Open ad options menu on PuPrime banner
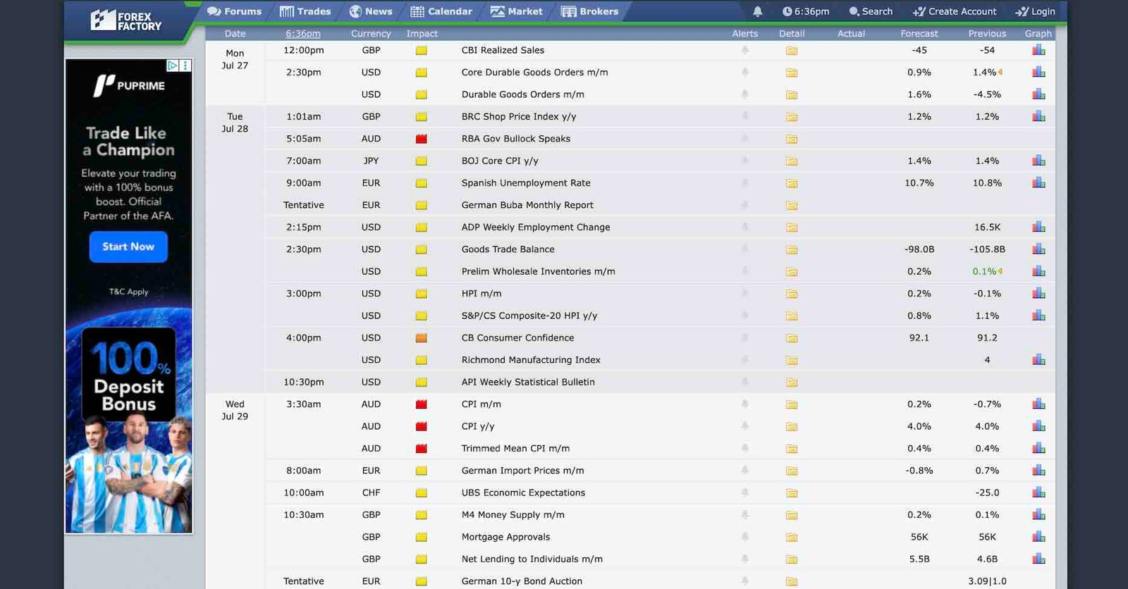The image size is (1128, 589). point(185,66)
